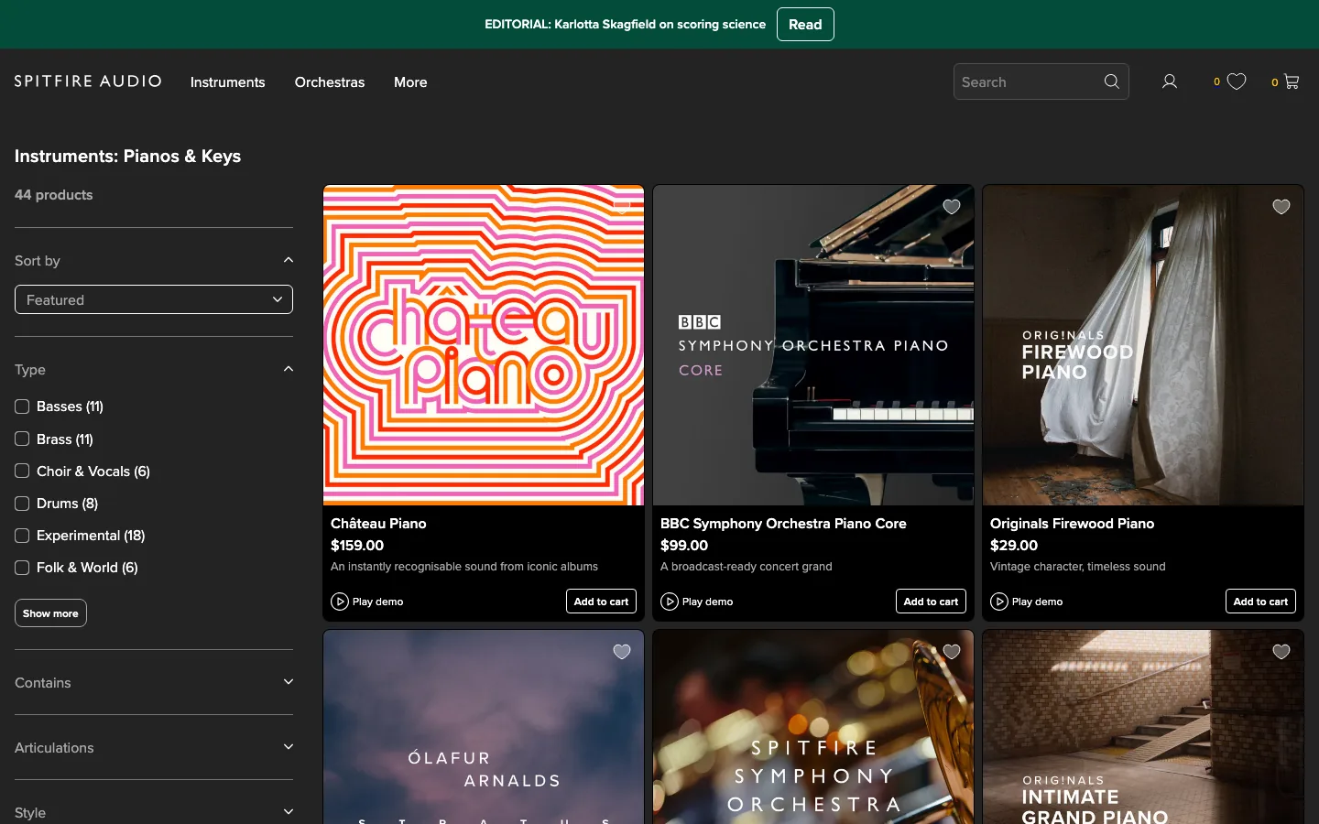Image resolution: width=1319 pixels, height=824 pixels.
Task: Go to Spitfire Audio home logo
Action: pyautogui.click(x=88, y=81)
